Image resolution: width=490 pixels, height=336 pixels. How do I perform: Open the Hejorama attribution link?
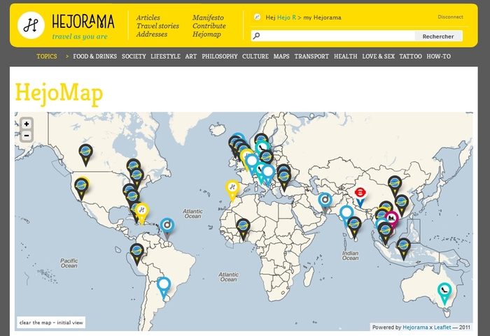point(415,327)
